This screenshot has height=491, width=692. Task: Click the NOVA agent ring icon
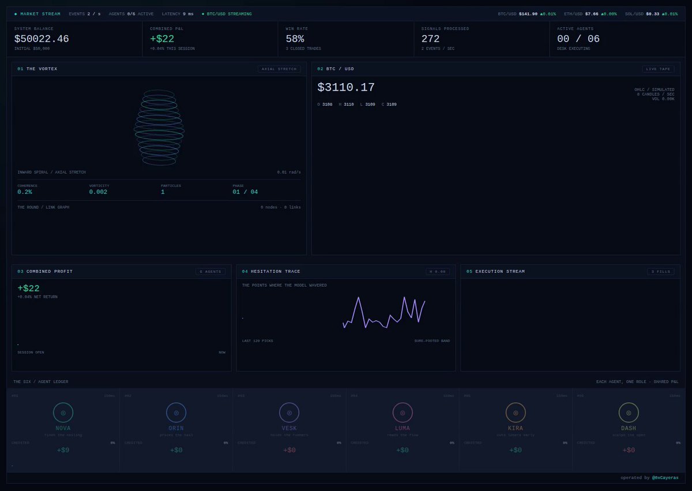pos(63,413)
